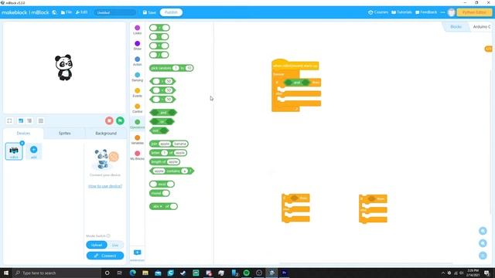This screenshot has height=278, width=495.
Task: Open the Edit menu
Action: tap(81, 12)
